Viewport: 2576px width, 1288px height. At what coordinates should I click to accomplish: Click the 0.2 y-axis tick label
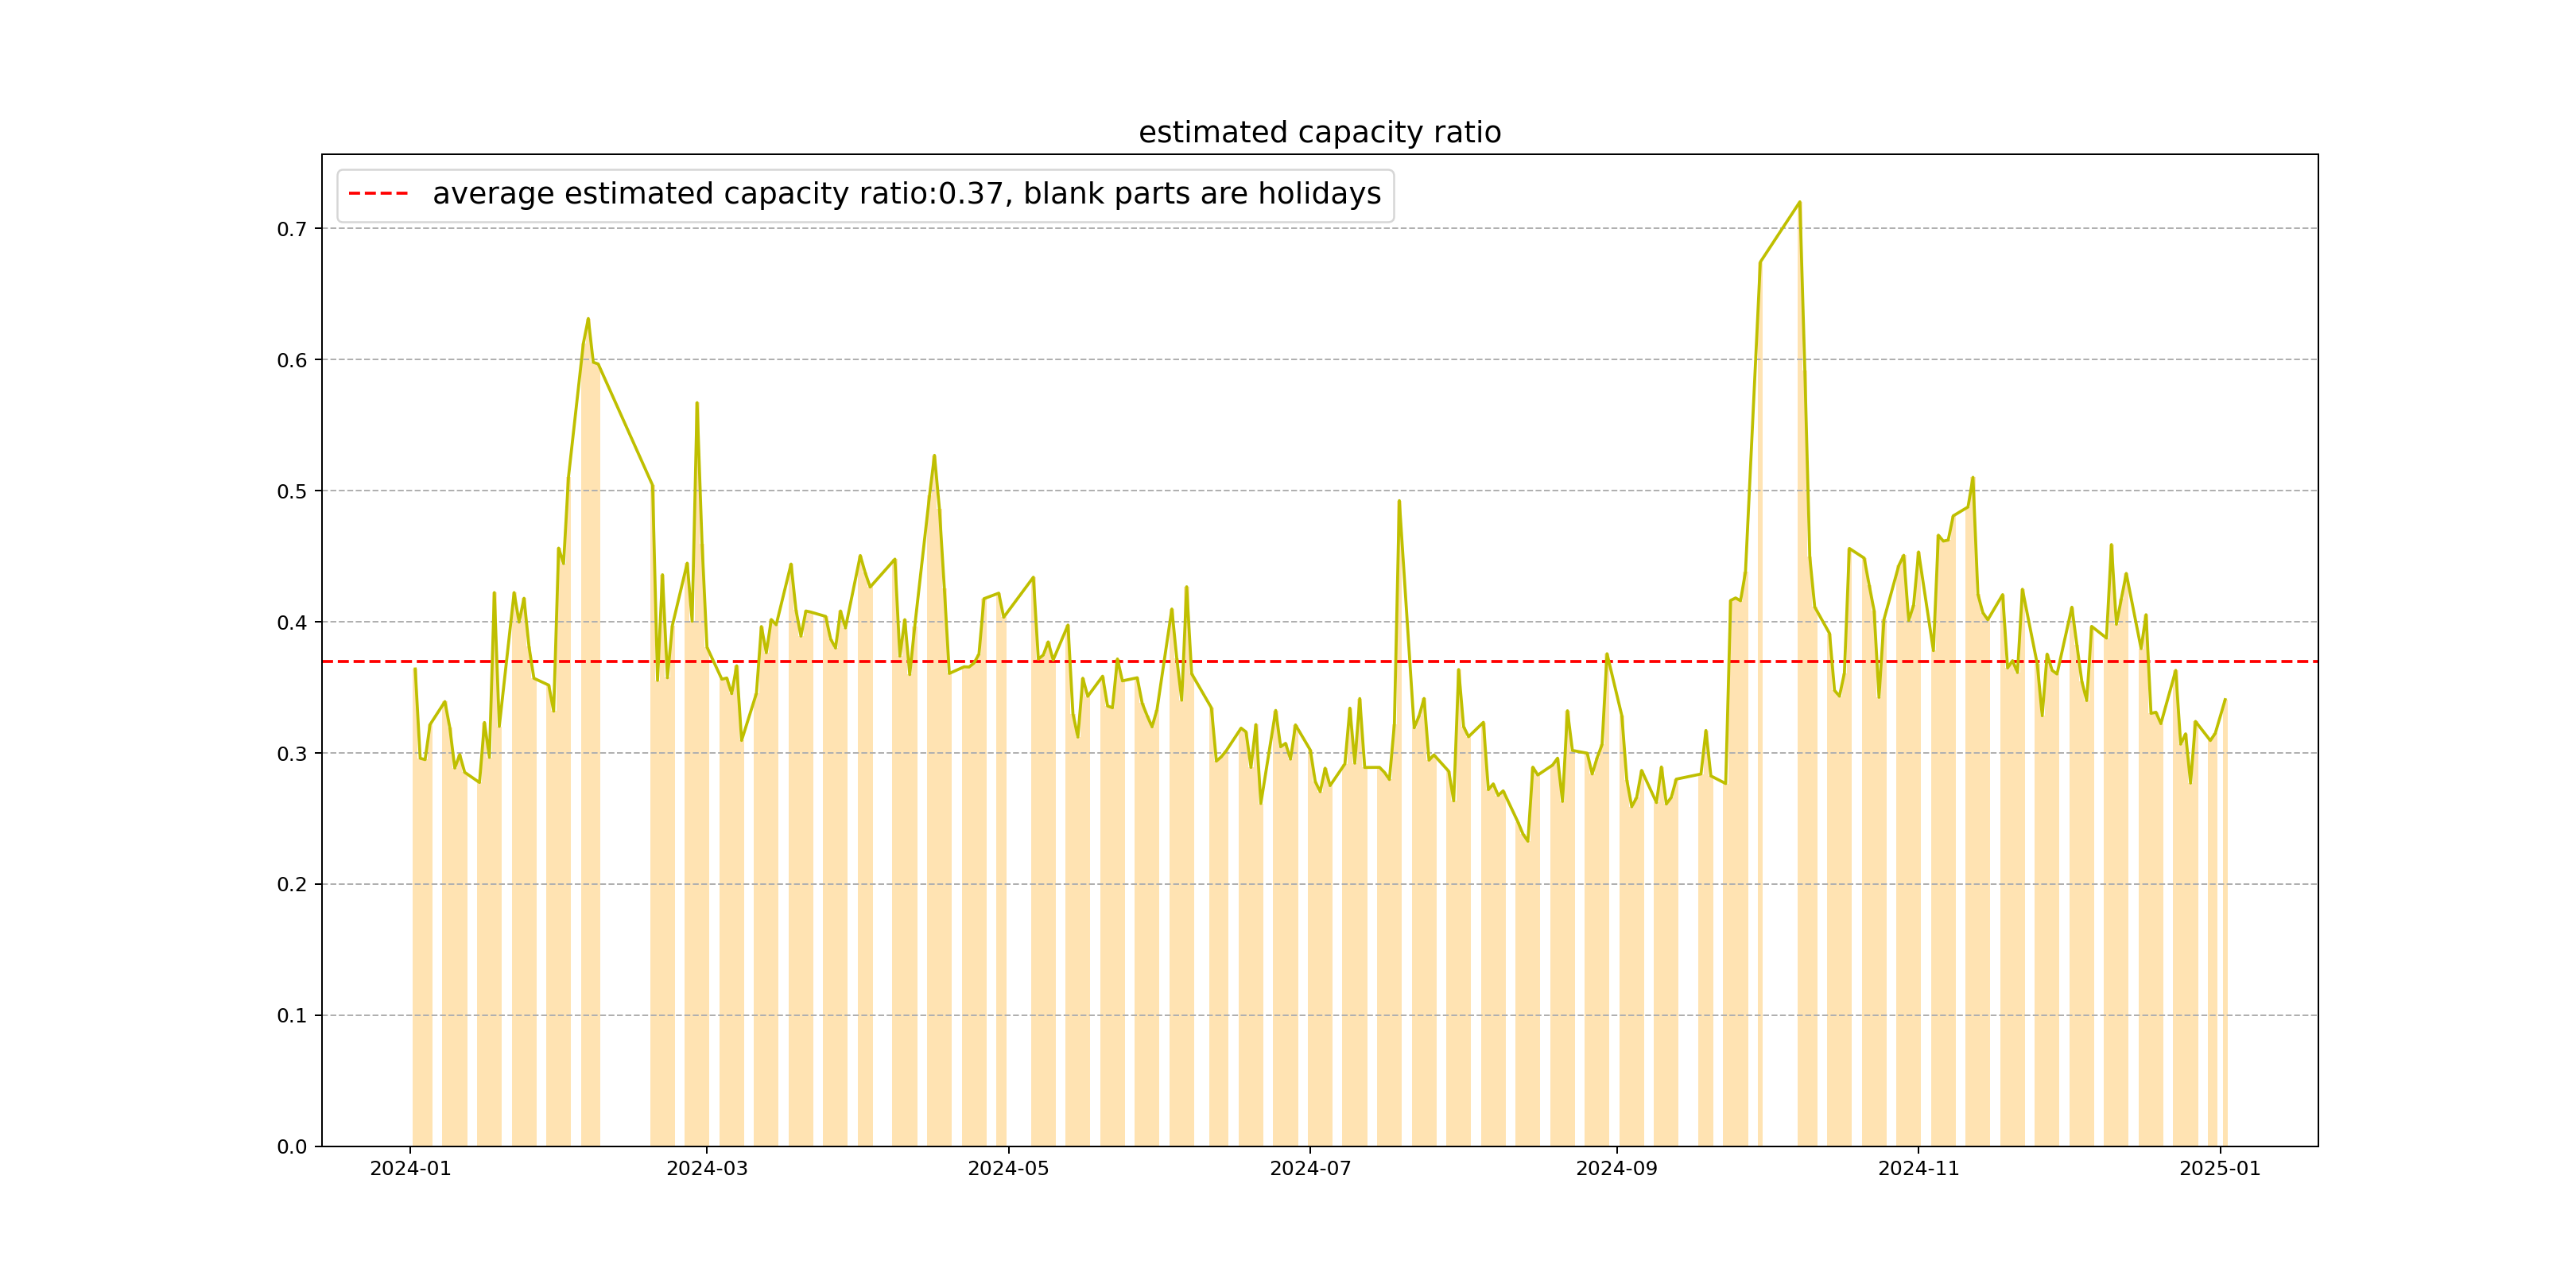click(292, 885)
